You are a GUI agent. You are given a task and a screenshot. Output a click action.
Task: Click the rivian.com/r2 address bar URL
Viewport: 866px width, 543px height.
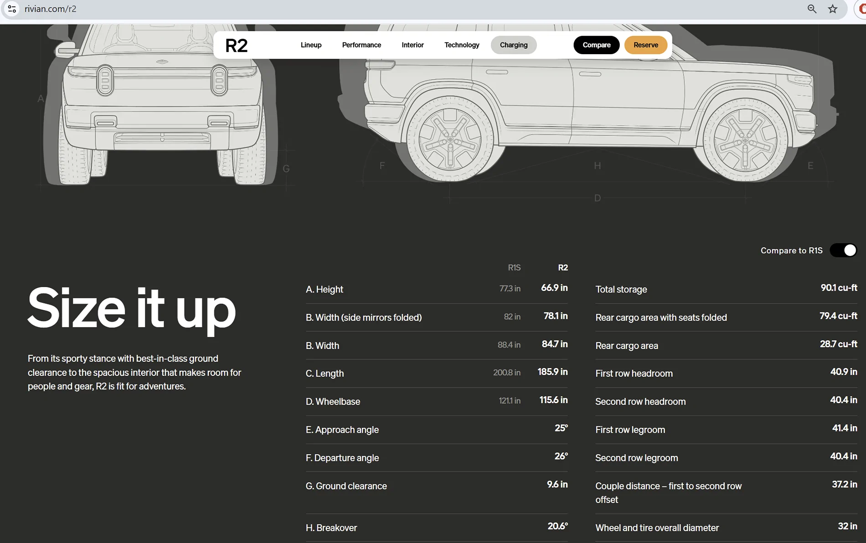click(51, 9)
